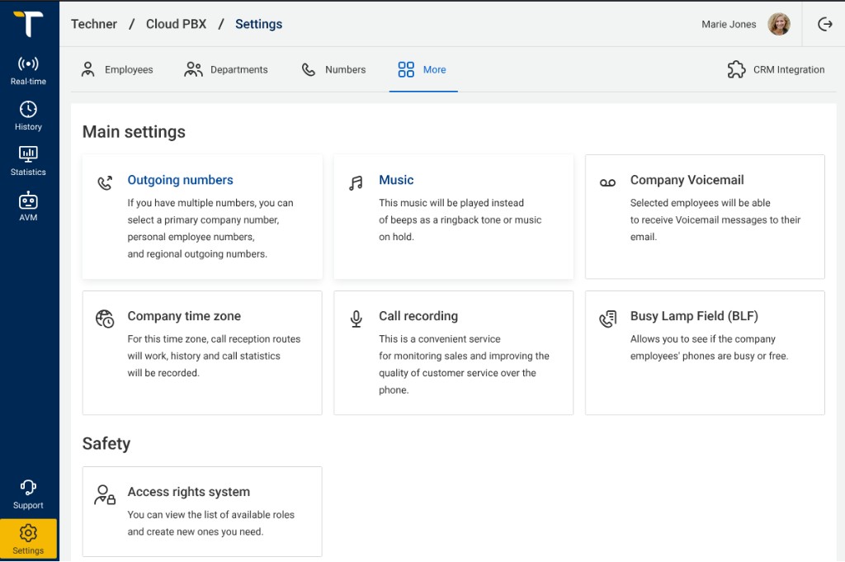Screen dimensions: 845x562
Task: Click the History sidebar label
Action: coord(28,126)
